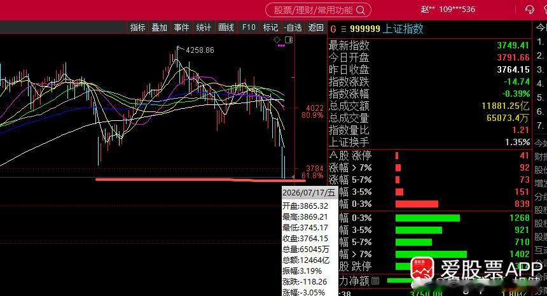Click the red 涨幅5-7% count 73
Image resolution: width=547 pixels, height=296 pixels.
[x=525, y=180]
